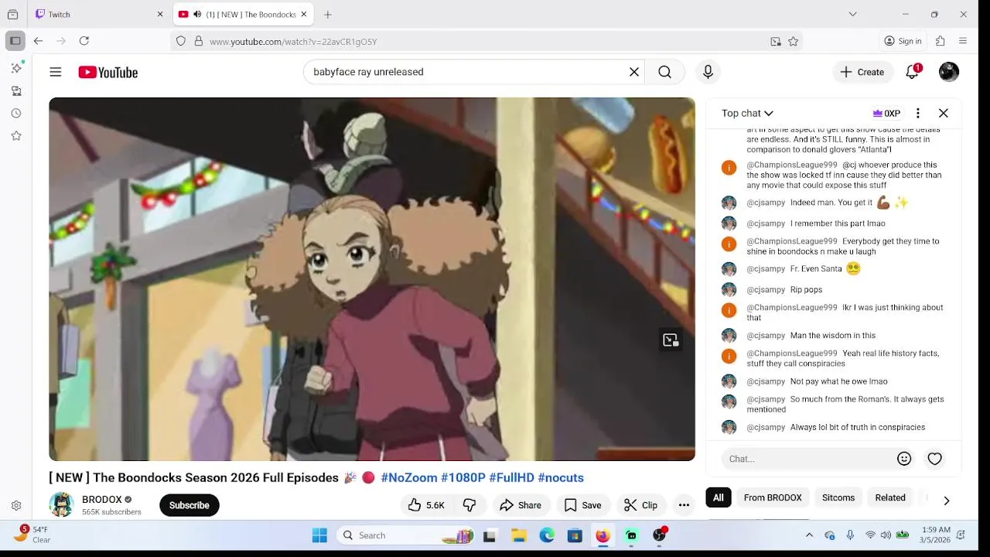
Task: Show site security padlock info
Action: point(199,41)
